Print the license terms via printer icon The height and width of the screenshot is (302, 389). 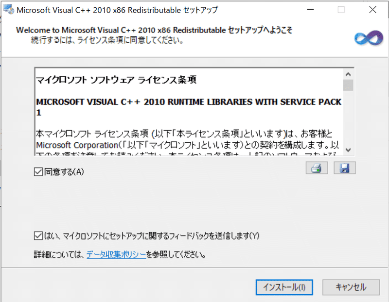317,168
